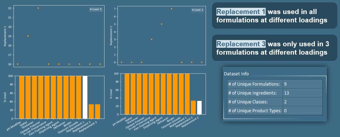
Task: Click the white Replacement 2 bar
Action: [x=199, y=108]
